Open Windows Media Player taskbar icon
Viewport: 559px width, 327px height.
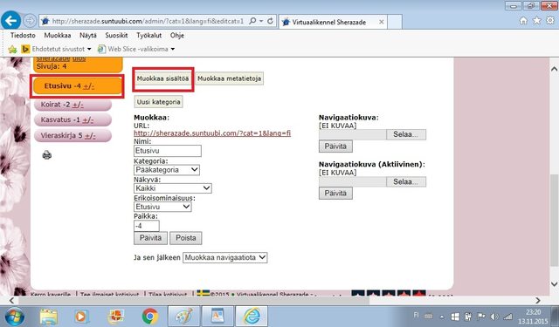pyautogui.click(x=81, y=317)
